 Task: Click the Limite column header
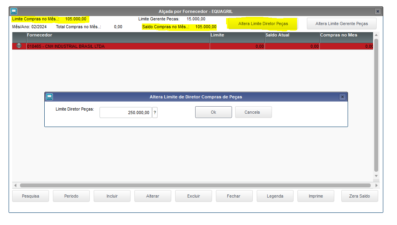click(x=237, y=37)
